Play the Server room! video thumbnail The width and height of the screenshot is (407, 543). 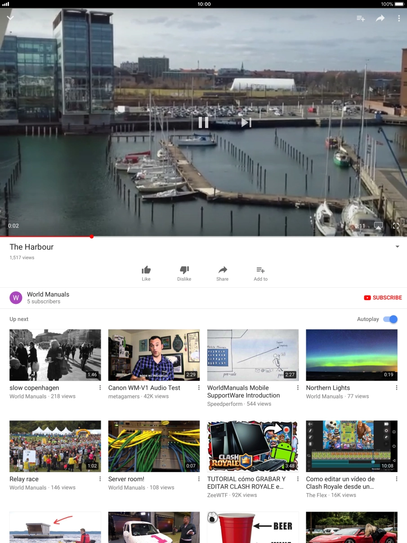pyautogui.click(x=154, y=446)
